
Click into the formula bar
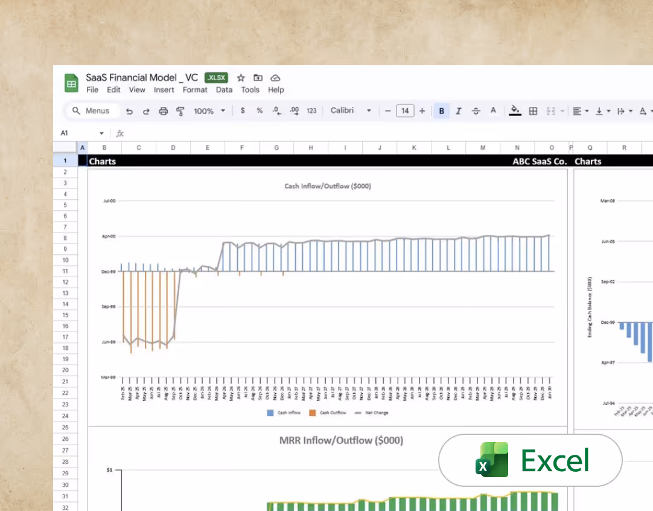pyautogui.click(x=387, y=133)
